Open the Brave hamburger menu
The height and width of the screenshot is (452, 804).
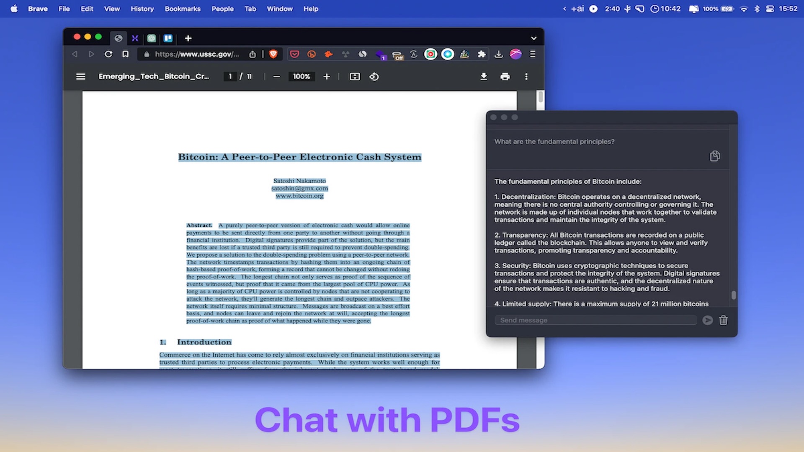coord(533,54)
